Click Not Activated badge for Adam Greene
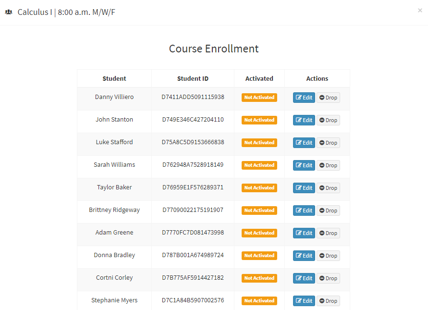The height and width of the screenshot is (310, 428). [259, 233]
